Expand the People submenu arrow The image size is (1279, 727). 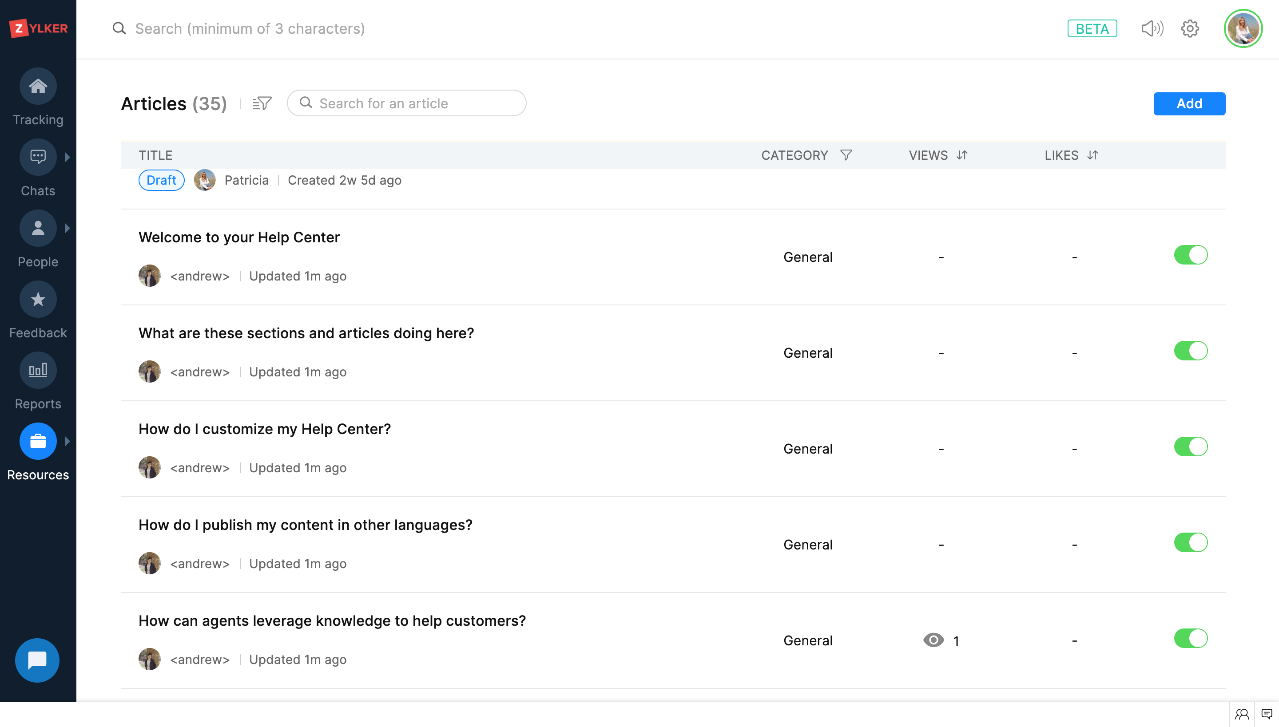[x=68, y=228]
